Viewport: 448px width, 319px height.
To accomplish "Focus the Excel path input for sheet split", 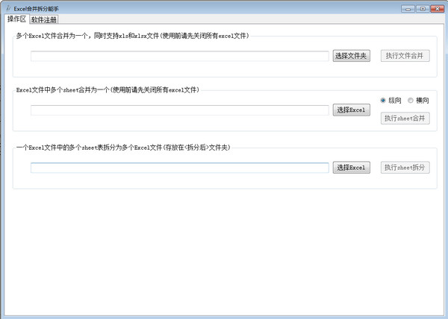I will [x=180, y=168].
